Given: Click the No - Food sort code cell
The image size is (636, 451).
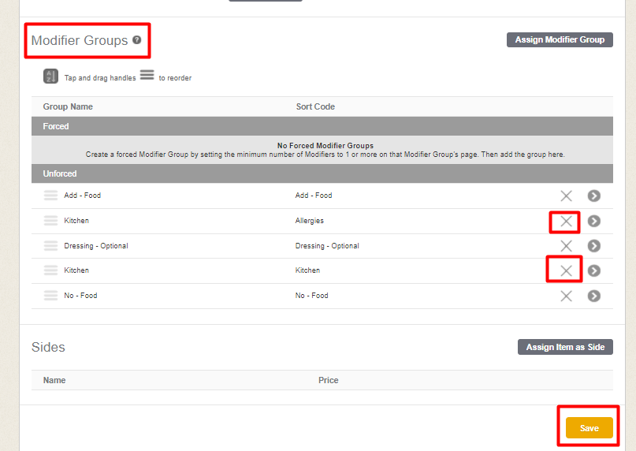Looking at the screenshot, I should 311,296.
